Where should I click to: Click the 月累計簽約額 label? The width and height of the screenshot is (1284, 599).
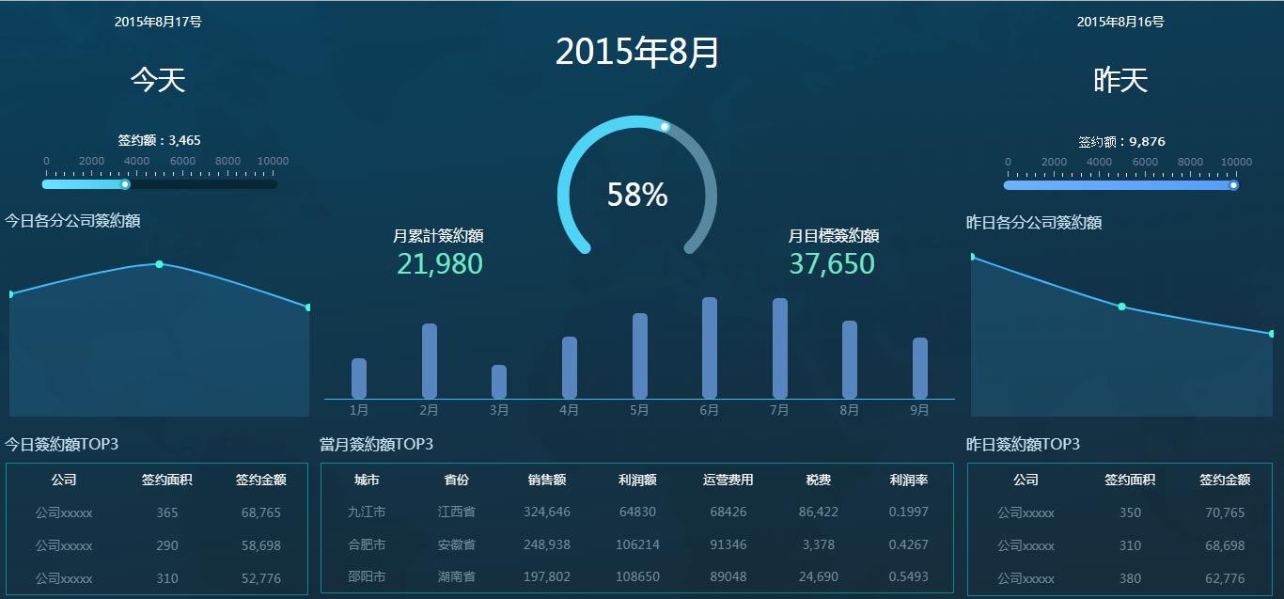point(438,236)
